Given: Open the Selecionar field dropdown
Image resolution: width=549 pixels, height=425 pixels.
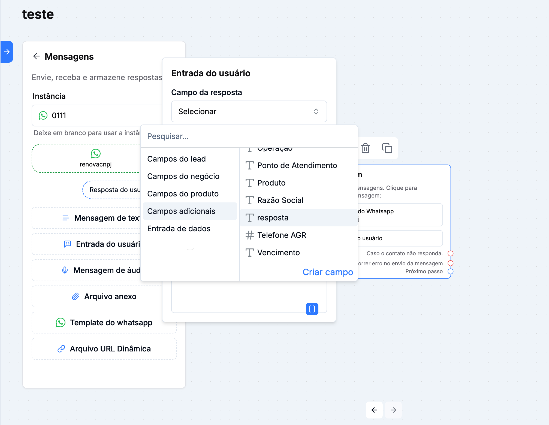Looking at the screenshot, I should pyautogui.click(x=249, y=111).
